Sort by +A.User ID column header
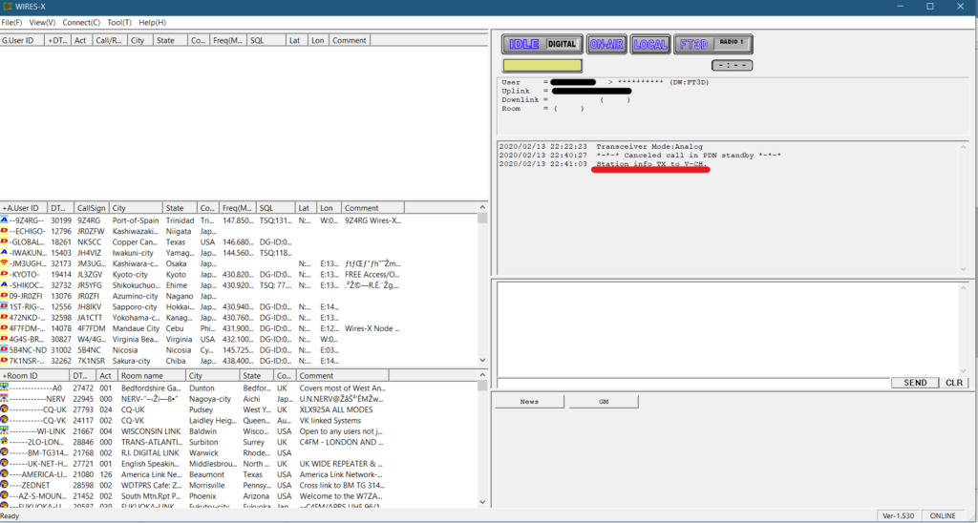This screenshot has width=978, height=523. coord(24,208)
